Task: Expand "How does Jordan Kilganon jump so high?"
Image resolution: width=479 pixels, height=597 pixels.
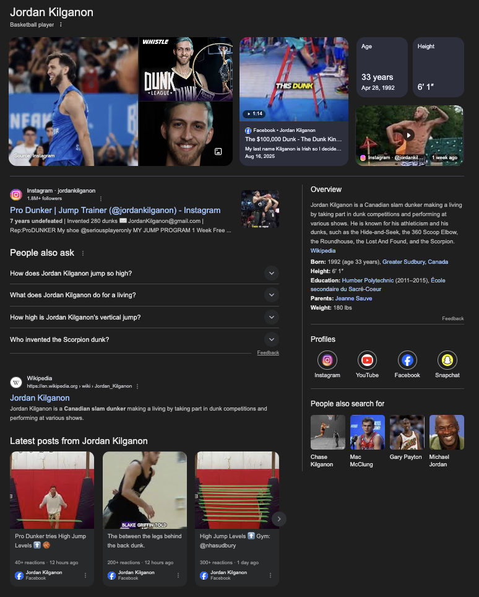Action: pyautogui.click(x=271, y=273)
